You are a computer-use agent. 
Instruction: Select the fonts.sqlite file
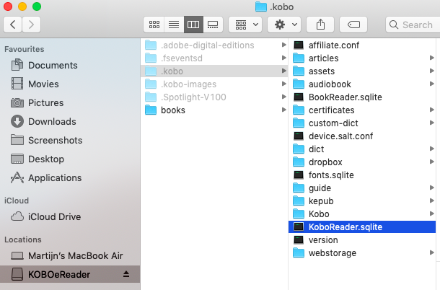click(x=362, y=175)
